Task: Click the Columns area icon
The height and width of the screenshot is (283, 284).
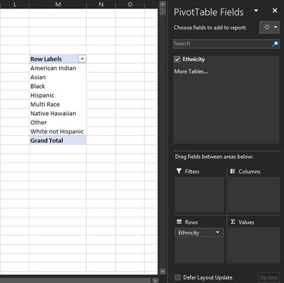Action: (x=233, y=171)
